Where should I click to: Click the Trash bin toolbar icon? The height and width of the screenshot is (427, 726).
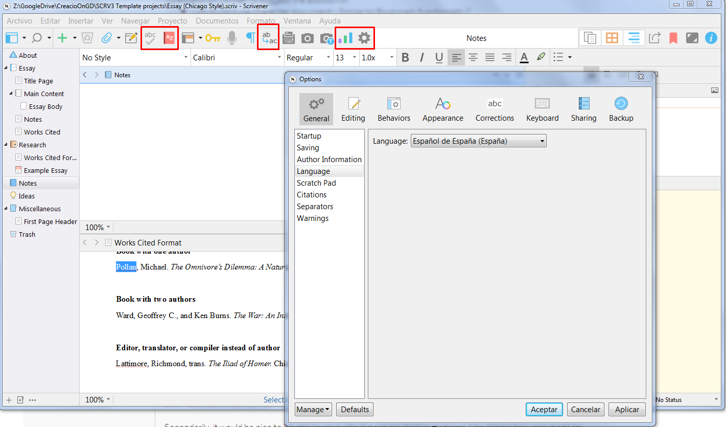point(88,38)
